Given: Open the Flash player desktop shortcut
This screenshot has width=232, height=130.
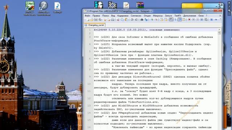Looking at the screenshot, I should (43, 8).
